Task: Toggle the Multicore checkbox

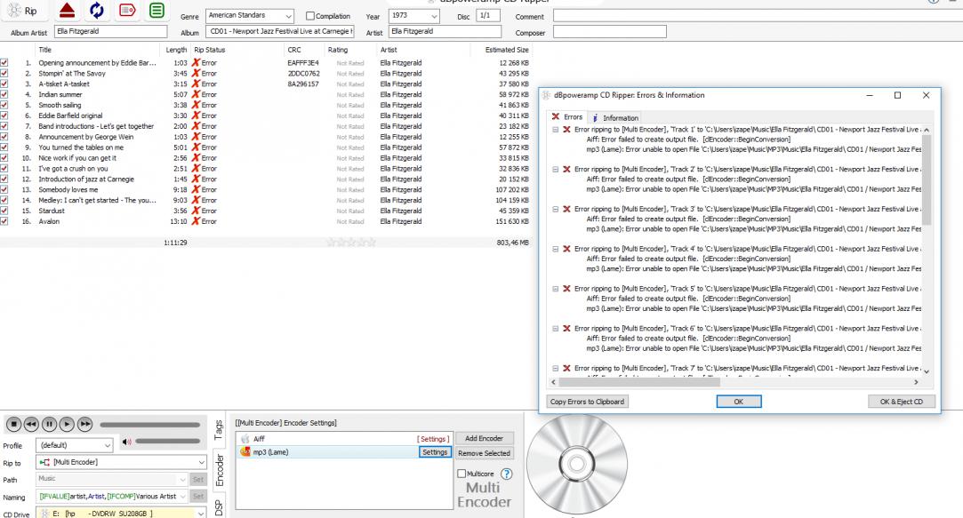Action: (461, 474)
